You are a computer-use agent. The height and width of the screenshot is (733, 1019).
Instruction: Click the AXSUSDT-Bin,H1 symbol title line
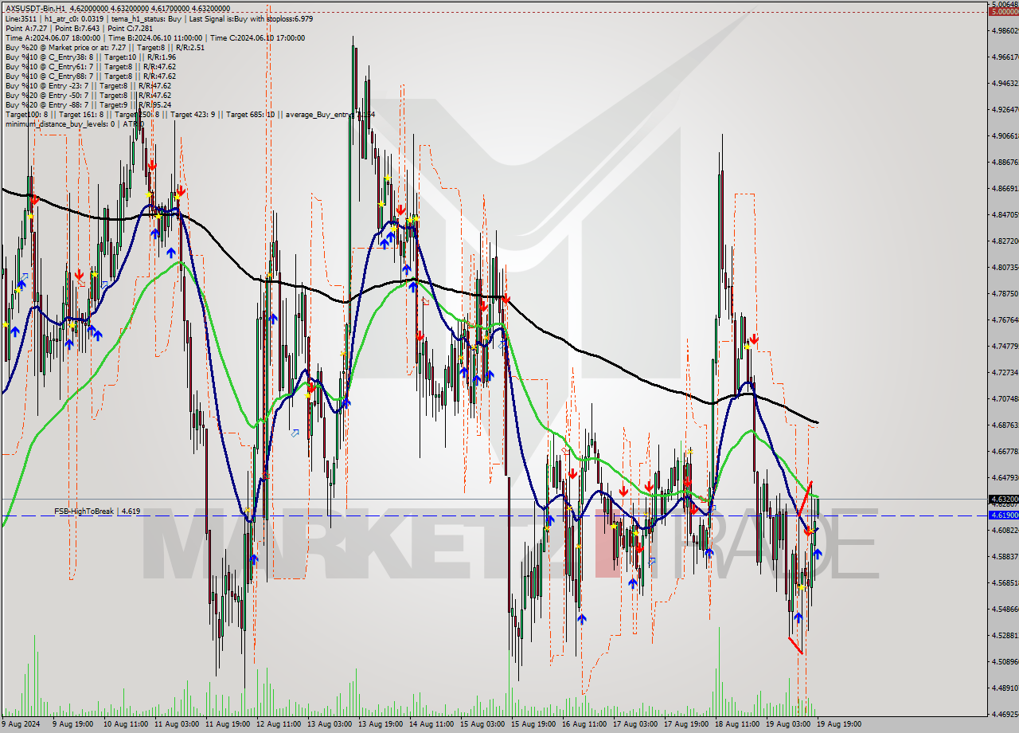pos(117,9)
